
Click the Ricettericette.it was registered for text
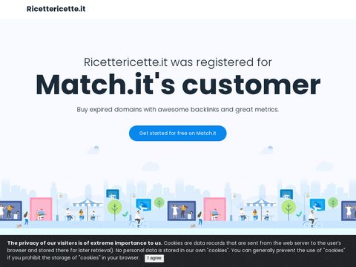click(178, 62)
